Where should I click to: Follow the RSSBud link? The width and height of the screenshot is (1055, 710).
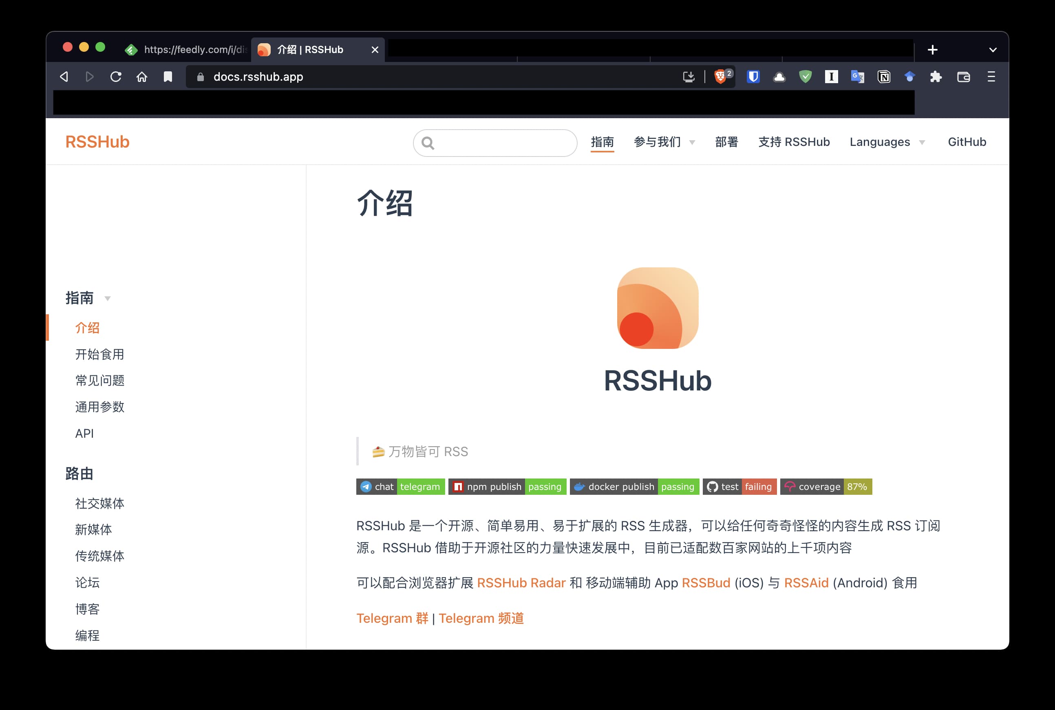706,583
